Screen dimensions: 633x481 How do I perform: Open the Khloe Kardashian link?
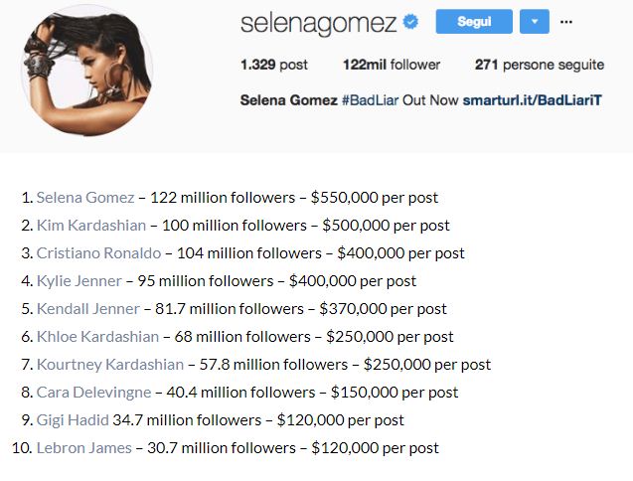point(97,337)
